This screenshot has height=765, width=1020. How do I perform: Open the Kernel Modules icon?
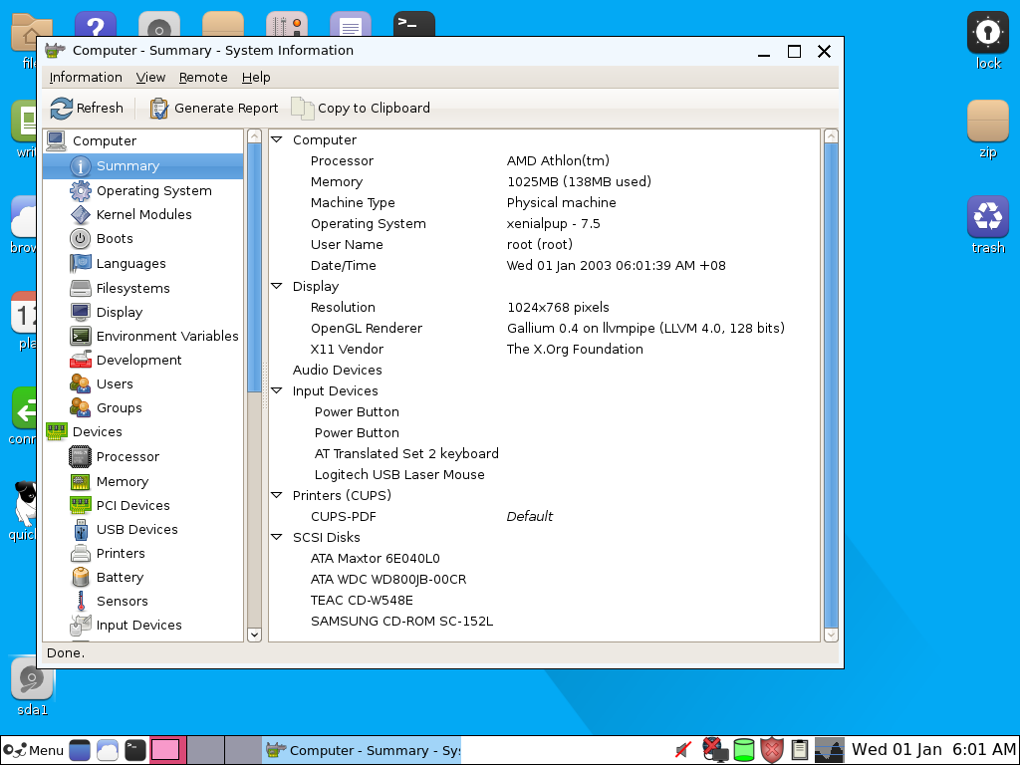(80, 215)
